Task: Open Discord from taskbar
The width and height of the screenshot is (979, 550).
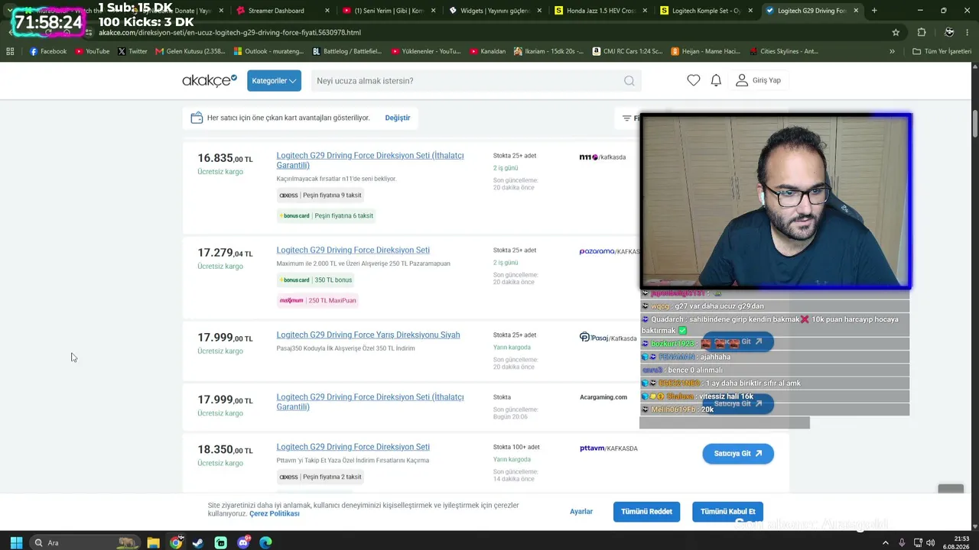Action: coord(243,542)
